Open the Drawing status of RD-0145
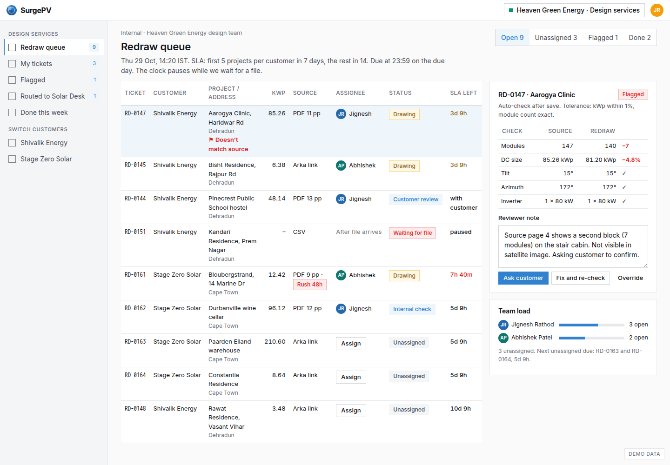 [404, 166]
